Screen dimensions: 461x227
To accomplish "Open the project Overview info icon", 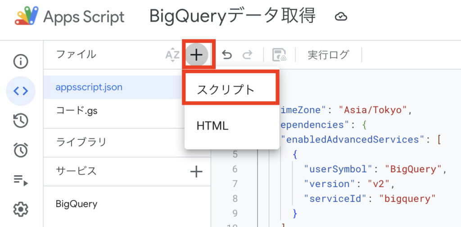I will [21, 62].
